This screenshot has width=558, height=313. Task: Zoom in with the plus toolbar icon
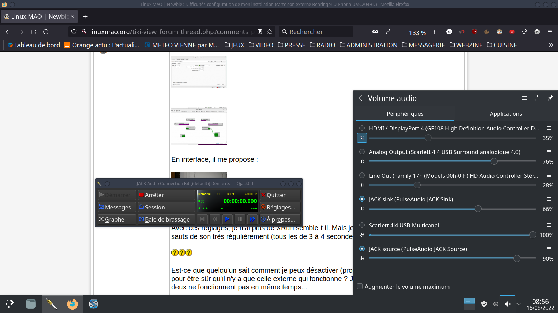[434, 32]
